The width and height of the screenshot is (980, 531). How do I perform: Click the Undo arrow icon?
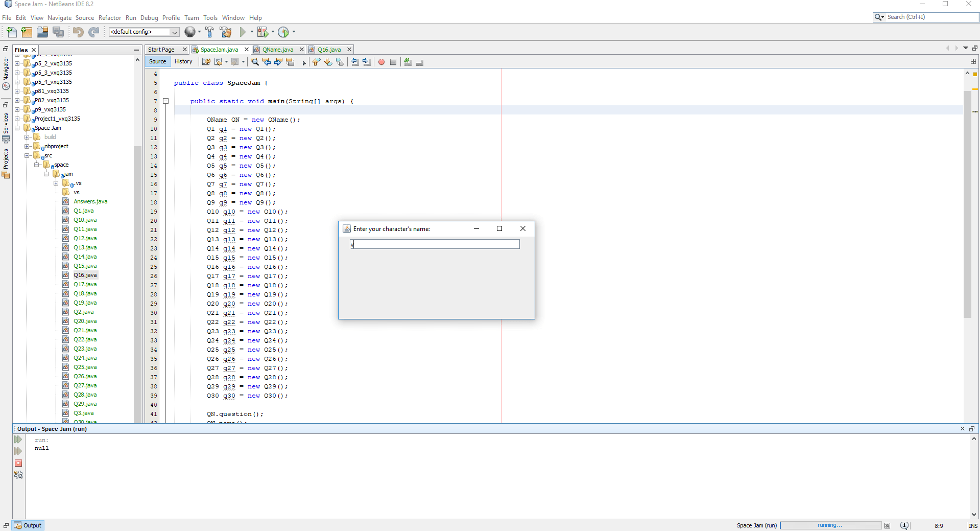[x=78, y=32]
